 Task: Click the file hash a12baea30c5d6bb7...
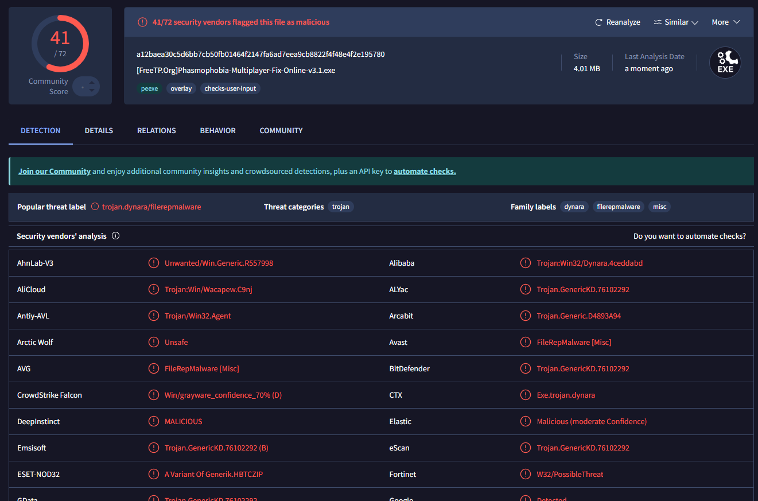point(261,55)
